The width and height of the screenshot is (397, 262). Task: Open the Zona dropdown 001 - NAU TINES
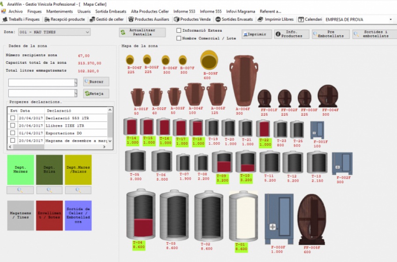(54, 32)
